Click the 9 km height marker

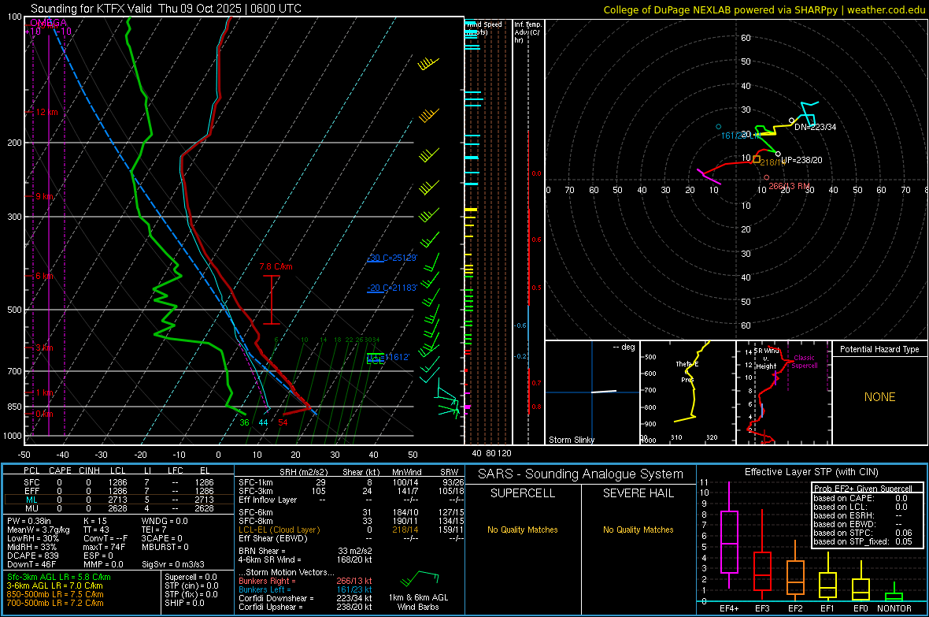[44, 196]
